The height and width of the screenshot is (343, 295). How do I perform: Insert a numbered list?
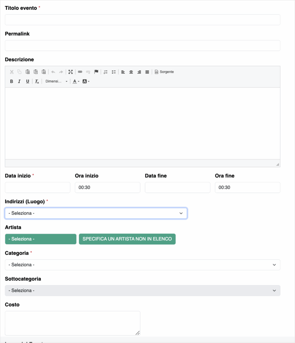click(106, 72)
